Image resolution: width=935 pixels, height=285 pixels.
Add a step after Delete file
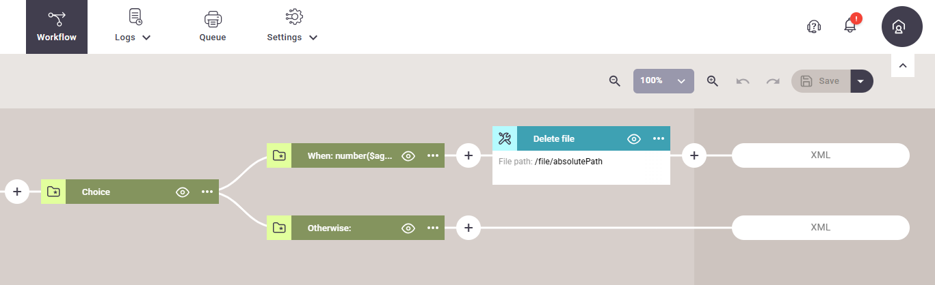click(694, 155)
